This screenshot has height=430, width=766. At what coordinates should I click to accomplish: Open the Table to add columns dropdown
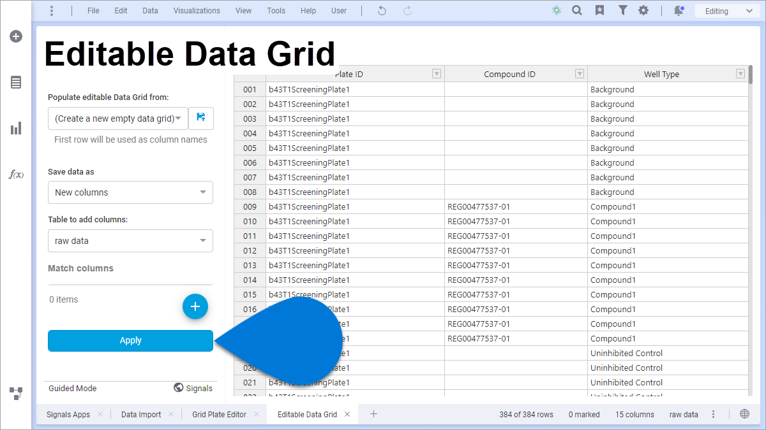(x=130, y=241)
